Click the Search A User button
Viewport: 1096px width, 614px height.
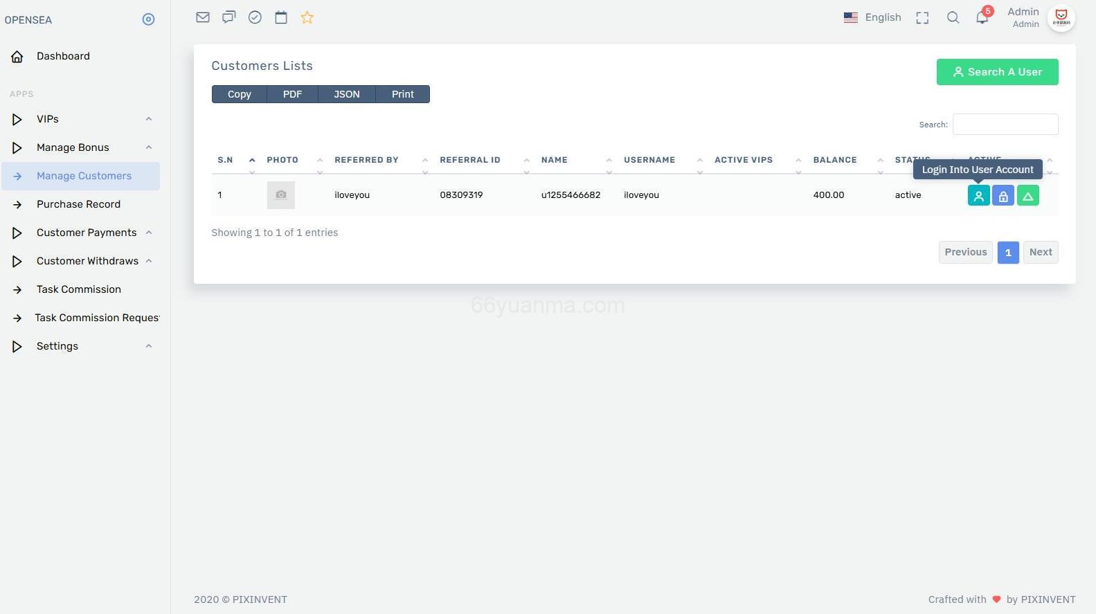coord(997,72)
